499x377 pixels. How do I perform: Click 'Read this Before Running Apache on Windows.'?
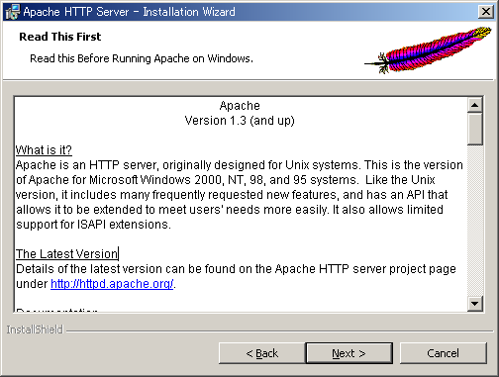pyautogui.click(x=142, y=58)
